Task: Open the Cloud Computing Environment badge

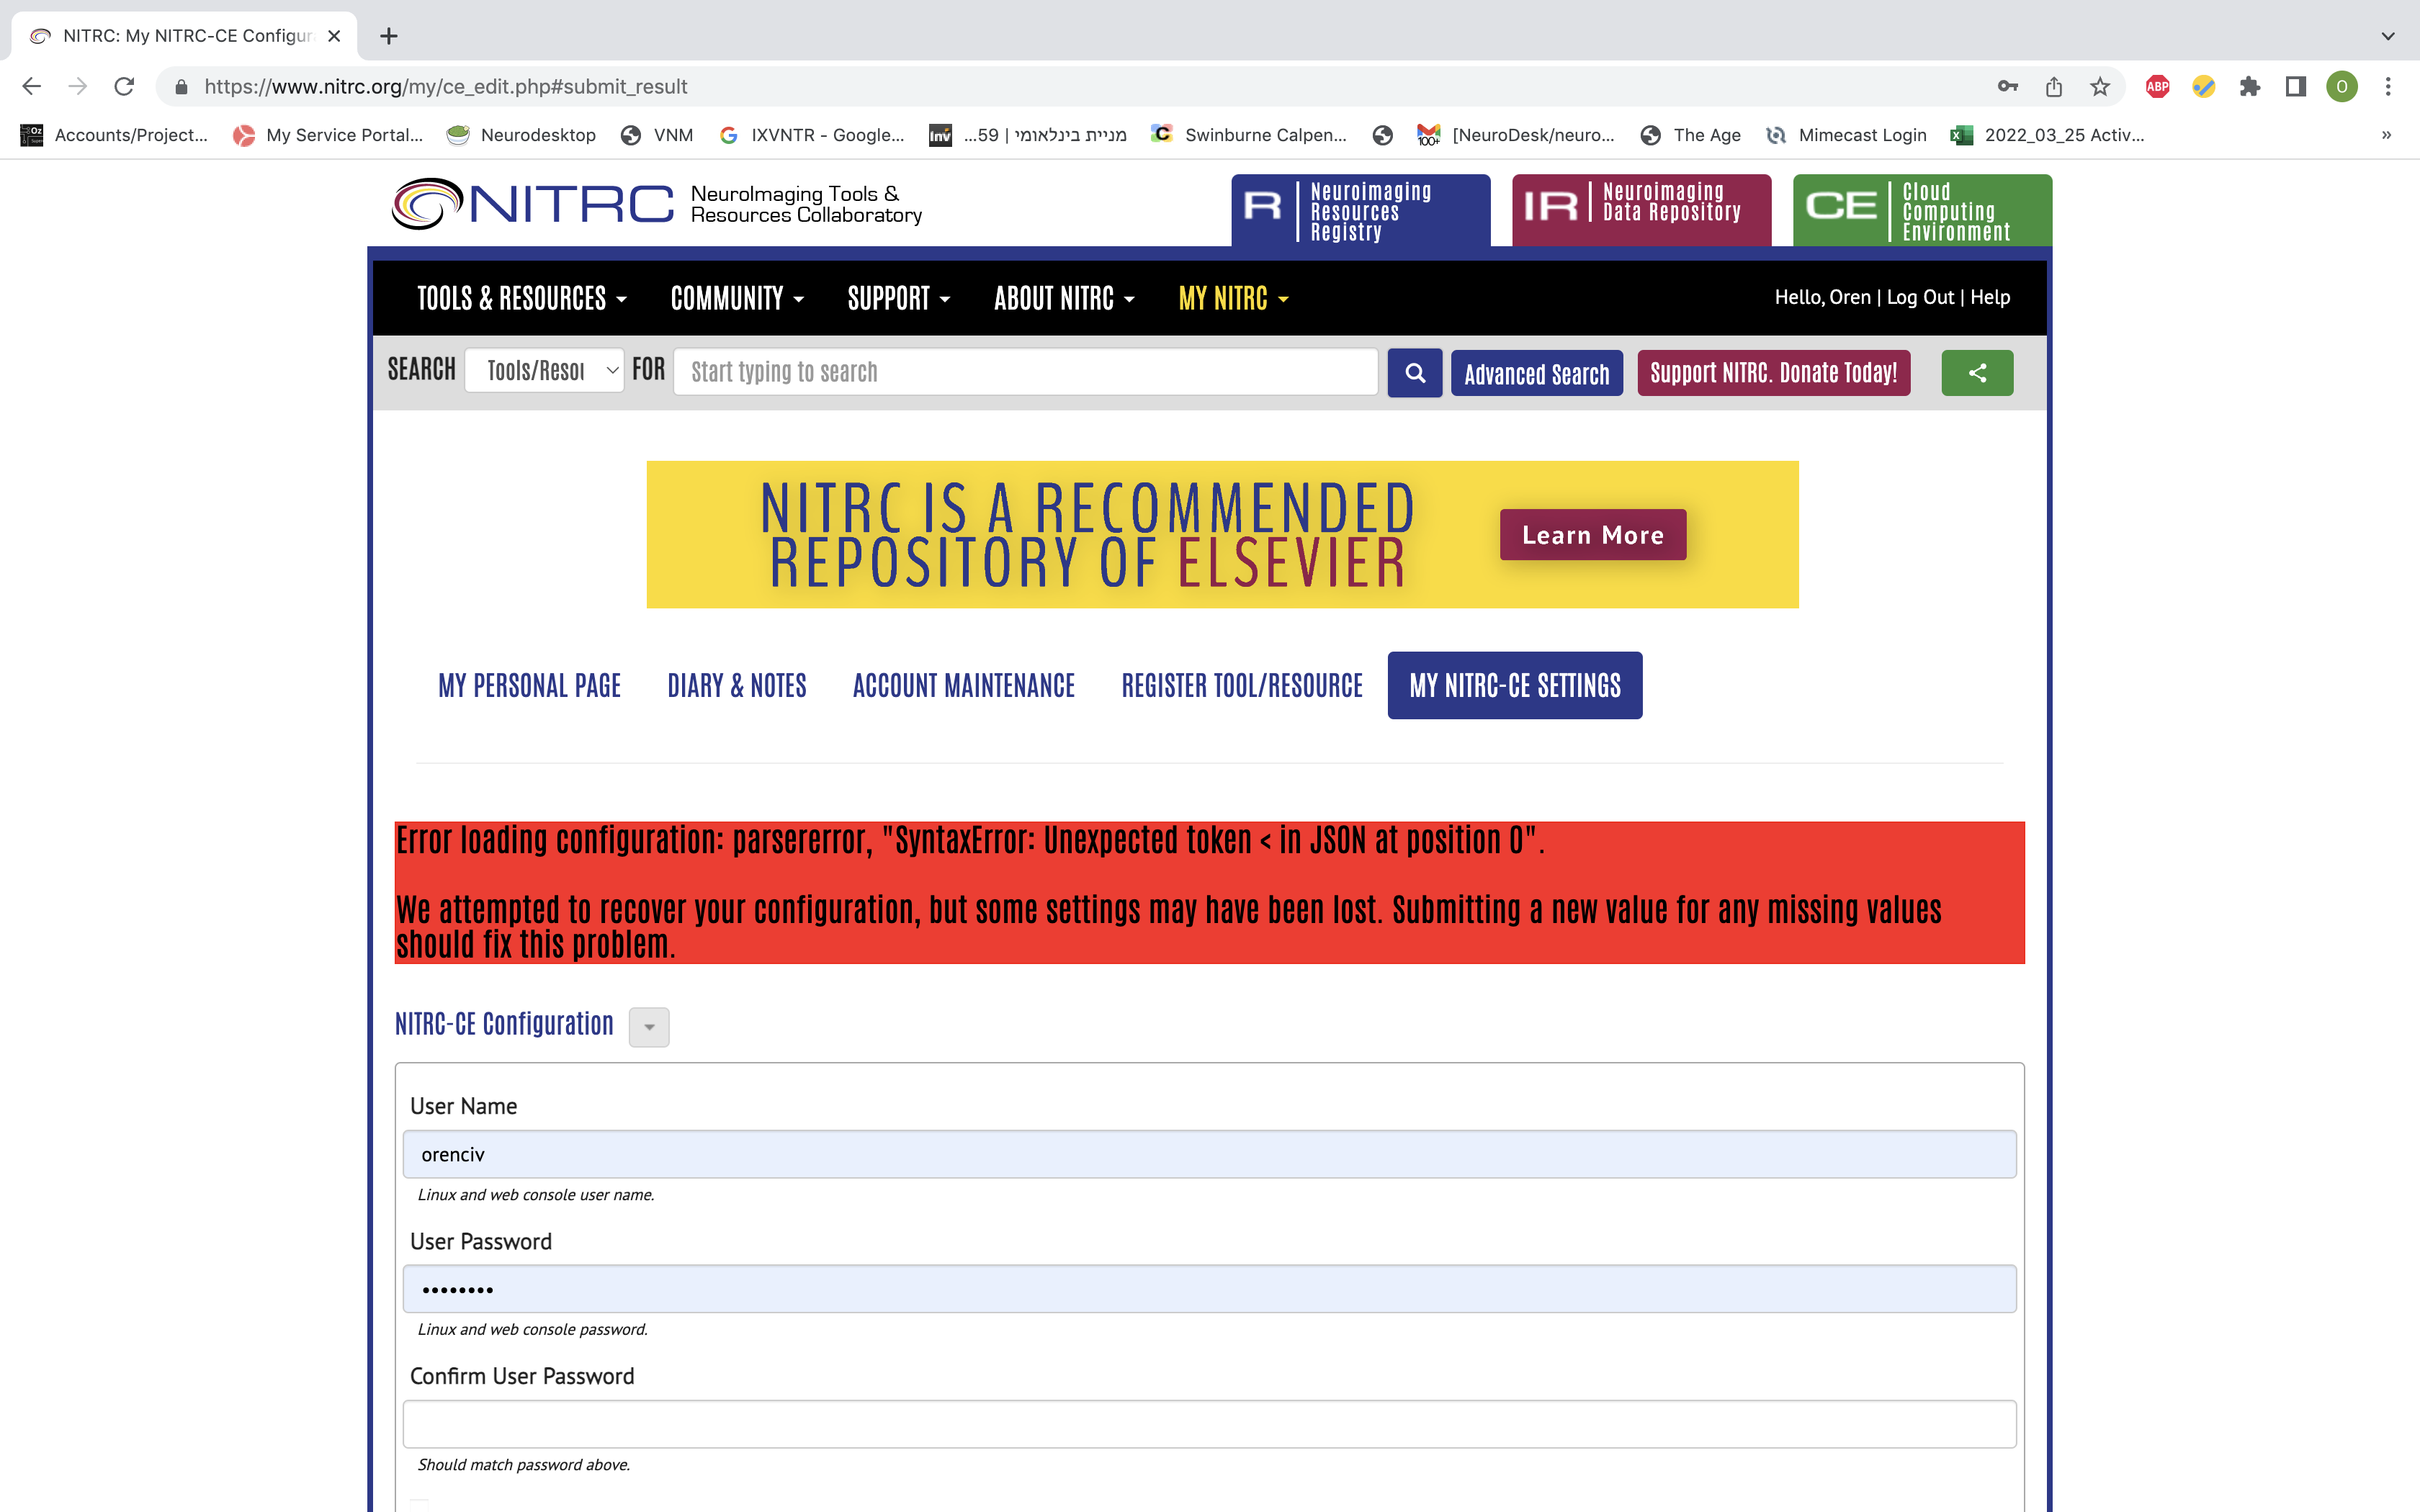Action: 1921,209
